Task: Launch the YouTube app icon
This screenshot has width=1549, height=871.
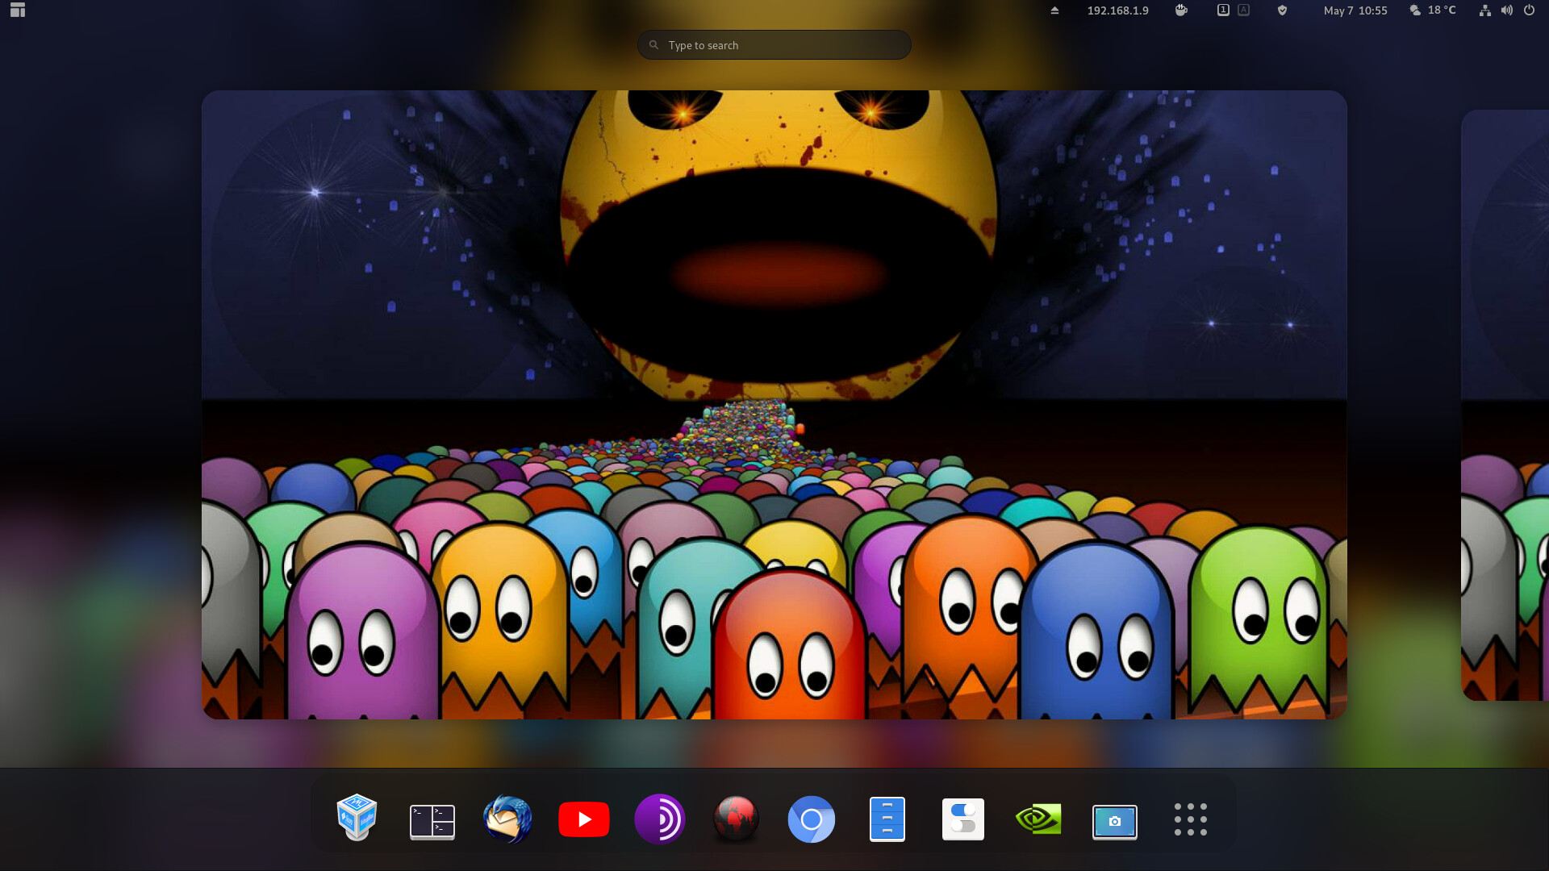Action: 583,819
